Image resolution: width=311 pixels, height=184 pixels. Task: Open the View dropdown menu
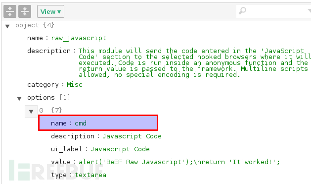tap(50, 11)
